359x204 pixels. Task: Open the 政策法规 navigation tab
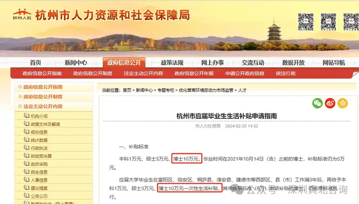[172, 63]
